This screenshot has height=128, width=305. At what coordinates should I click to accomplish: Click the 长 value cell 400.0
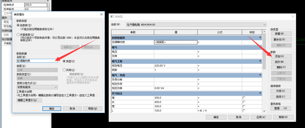[x=176, y=102]
